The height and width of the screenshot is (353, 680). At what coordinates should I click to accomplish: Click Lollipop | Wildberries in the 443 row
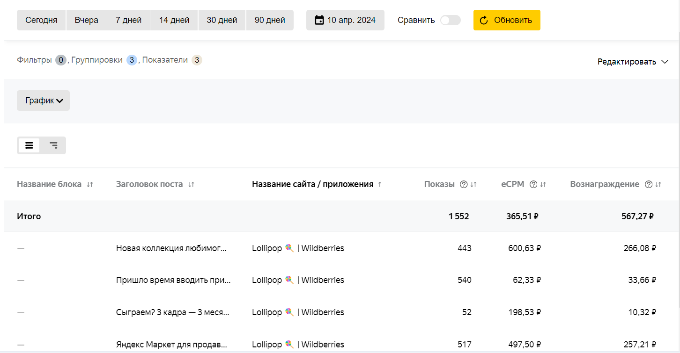pos(298,248)
